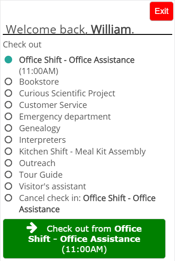Pick the Customer Service radio button
The width and height of the screenshot is (175, 261).
pyautogui.click(x=8, y=105)
